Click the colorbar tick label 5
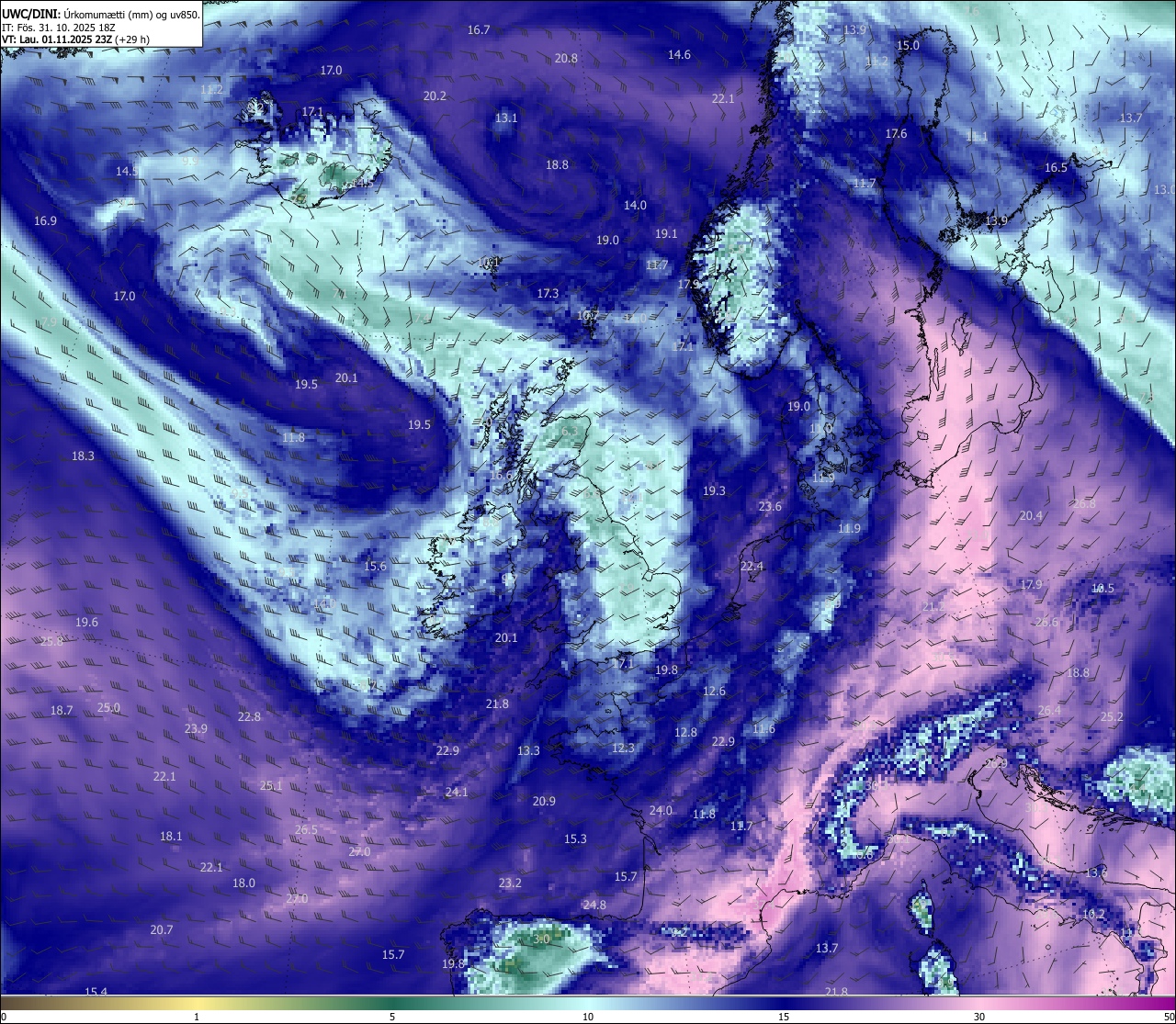Screen dimensions: 1176x1024 click(x=392, y=1017)
